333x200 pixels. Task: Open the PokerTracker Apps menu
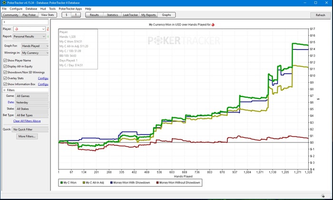click(x=70, y=9)
